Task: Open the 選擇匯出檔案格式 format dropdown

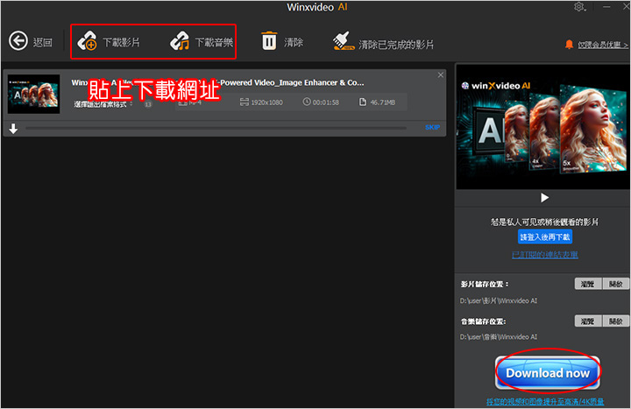Action: (103, 104)
